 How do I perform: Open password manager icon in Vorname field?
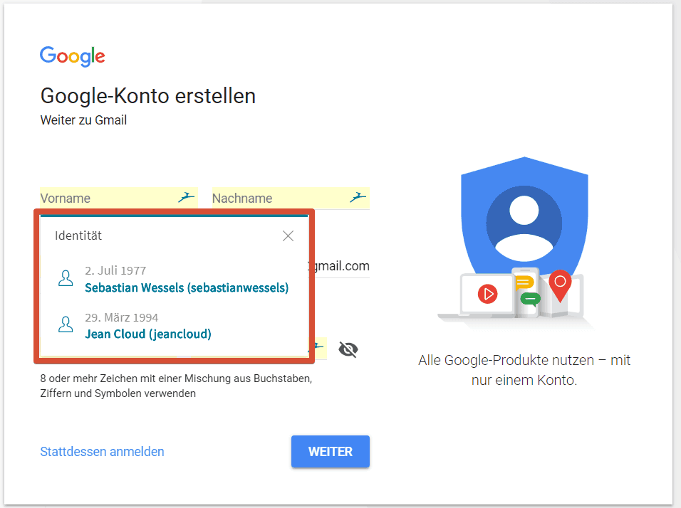click(x=186, y=197)
